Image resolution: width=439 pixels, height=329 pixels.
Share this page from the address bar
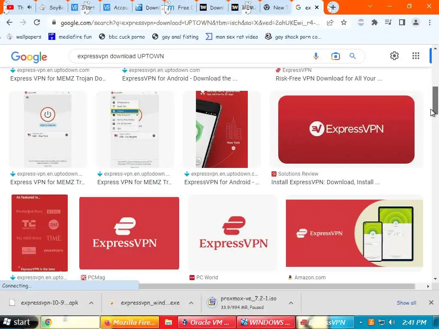tap(330, 22)
